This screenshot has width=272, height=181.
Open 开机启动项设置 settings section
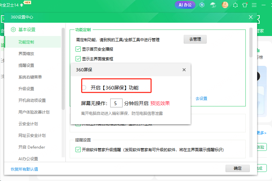click(32, 100)
